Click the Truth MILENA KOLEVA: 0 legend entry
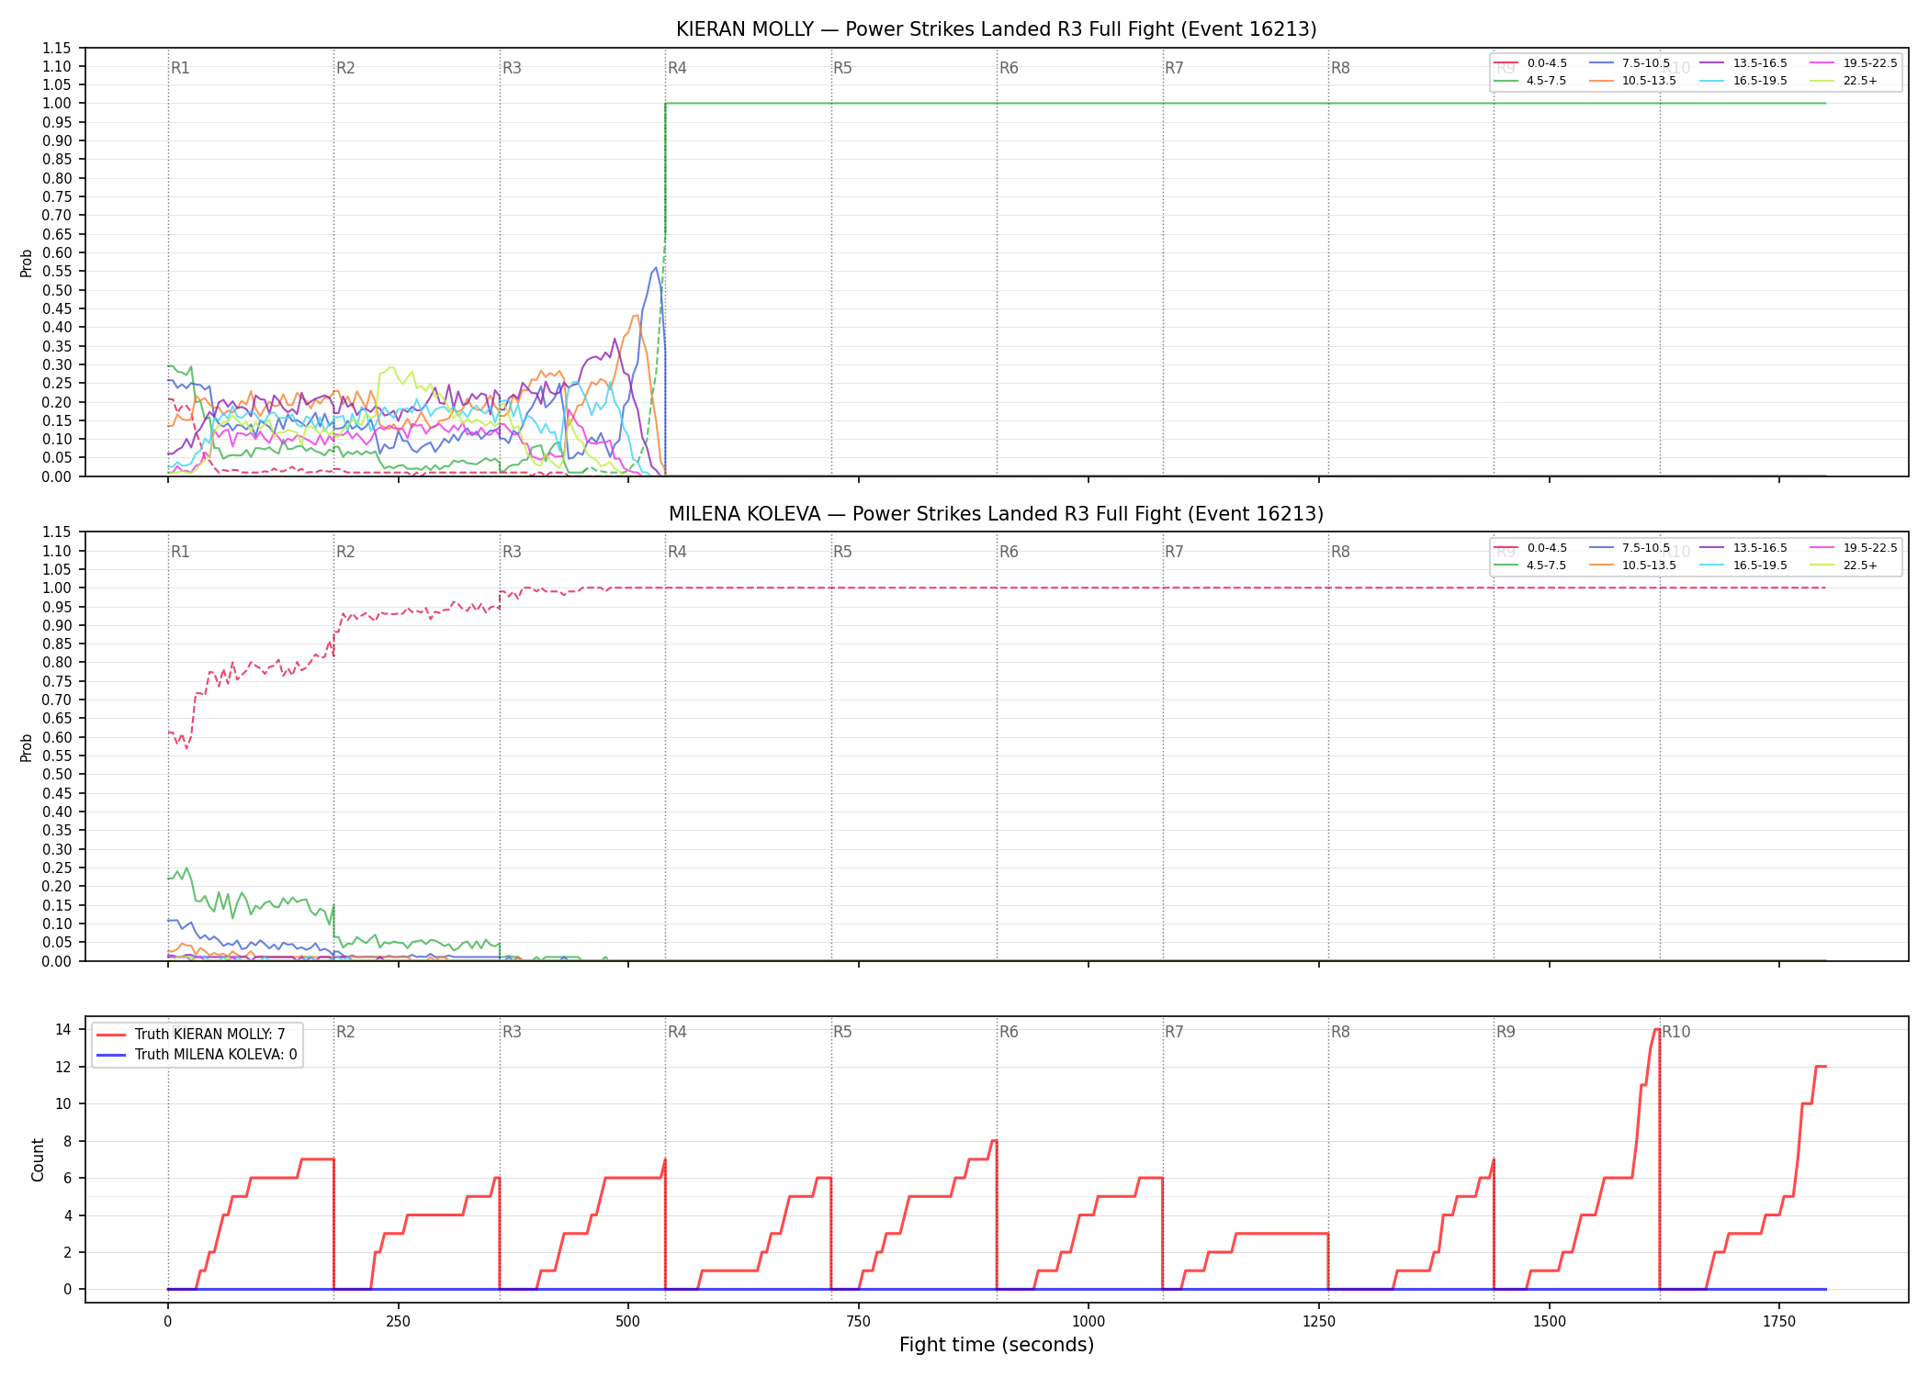The image size is (1929, 1377). point(197,1055)
